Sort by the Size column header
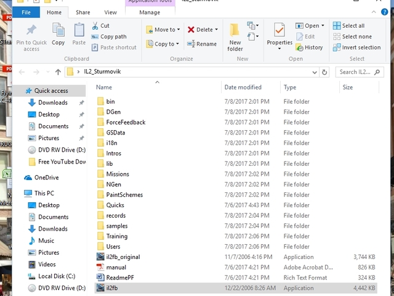The image size is (394, 296). pyautogui.click(x=348, y=88)
